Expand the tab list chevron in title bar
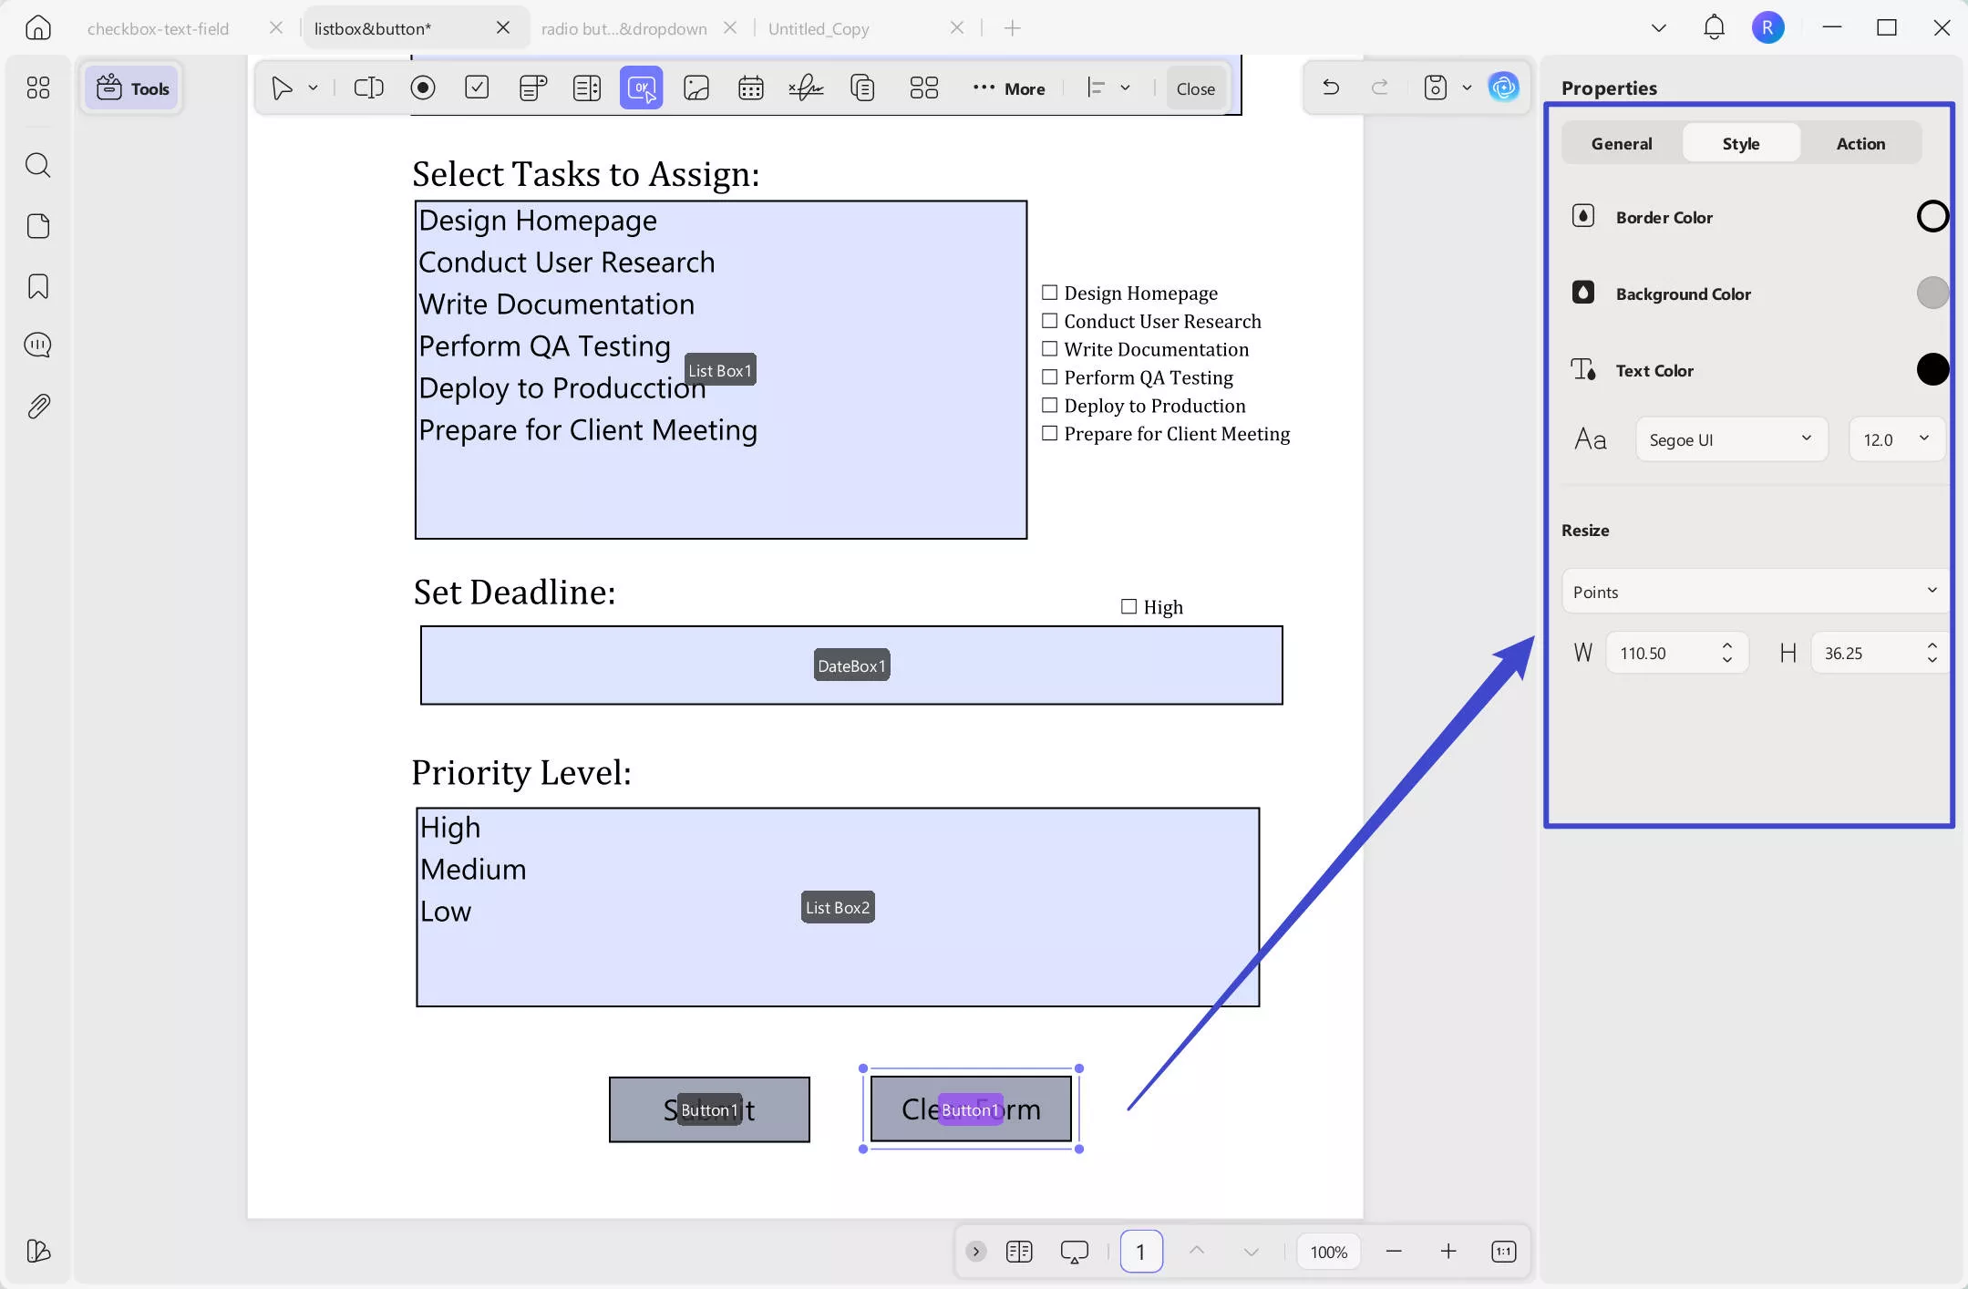The height and width of the screenshot is (1289, 1968). [x=1659, y=28]
